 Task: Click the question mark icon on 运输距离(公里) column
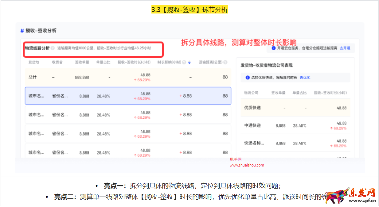(225, 62)
